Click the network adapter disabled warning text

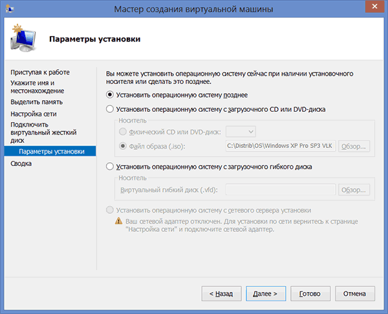click(x=241, y=225)
